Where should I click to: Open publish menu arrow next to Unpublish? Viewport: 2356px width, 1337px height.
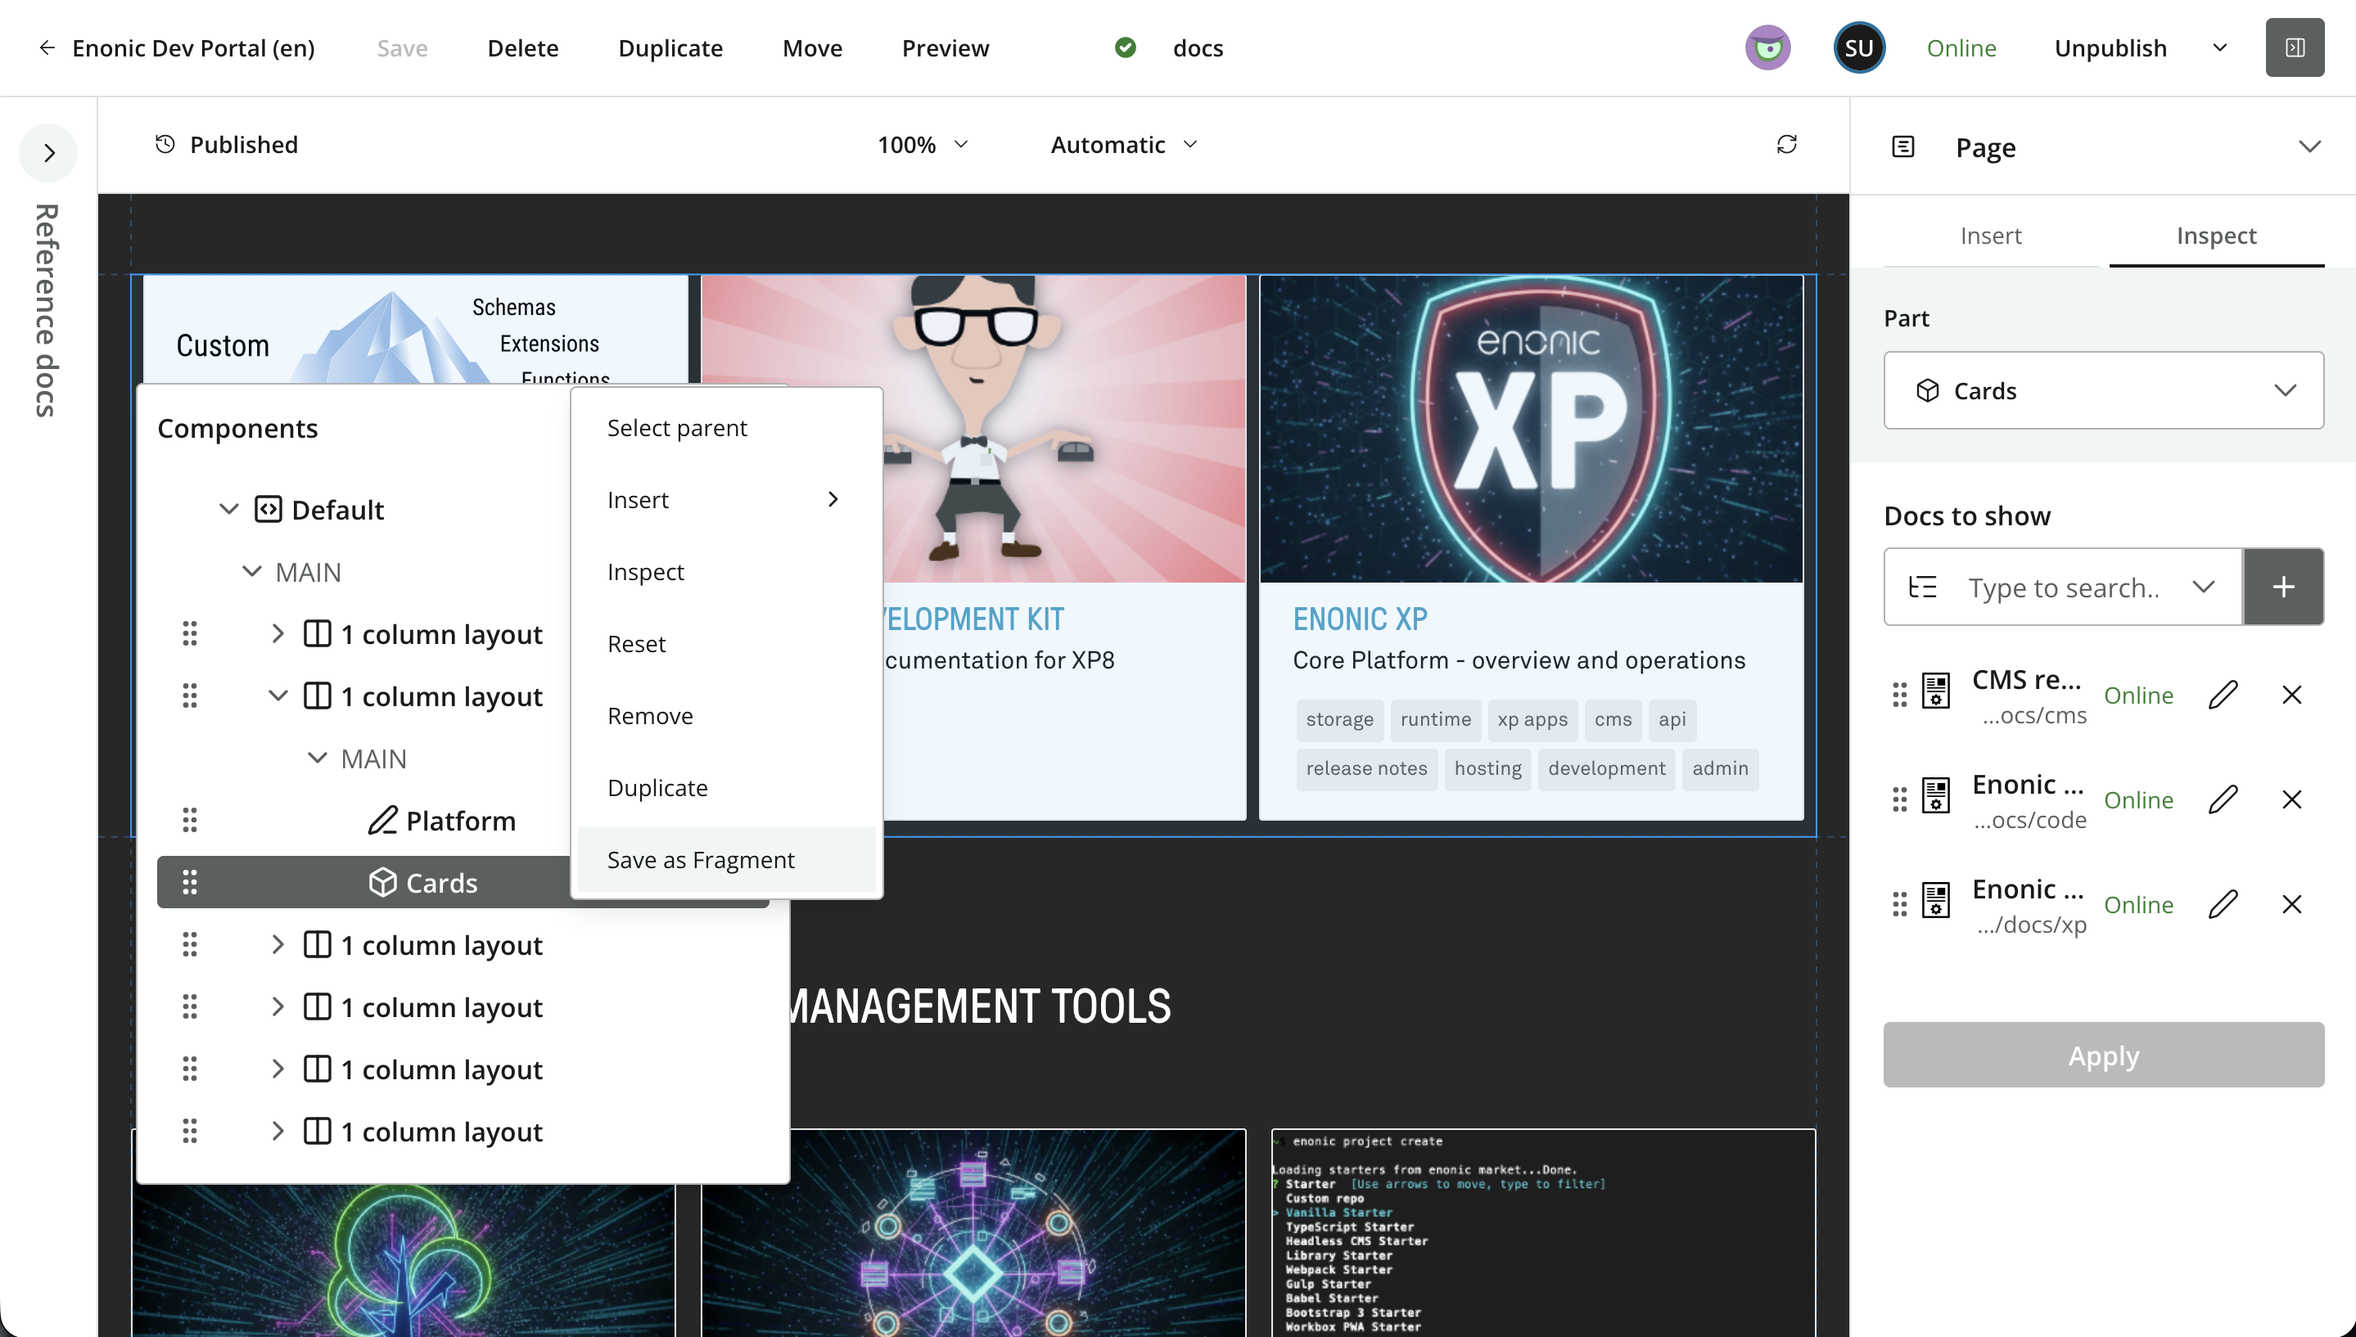point(2220,47)
